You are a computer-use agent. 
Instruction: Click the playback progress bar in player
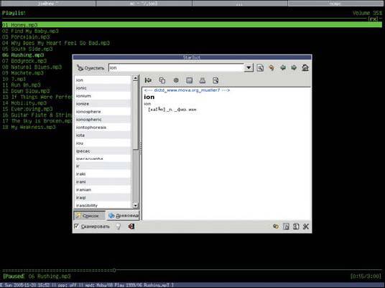pyautogui.click(x=192, y=270)
